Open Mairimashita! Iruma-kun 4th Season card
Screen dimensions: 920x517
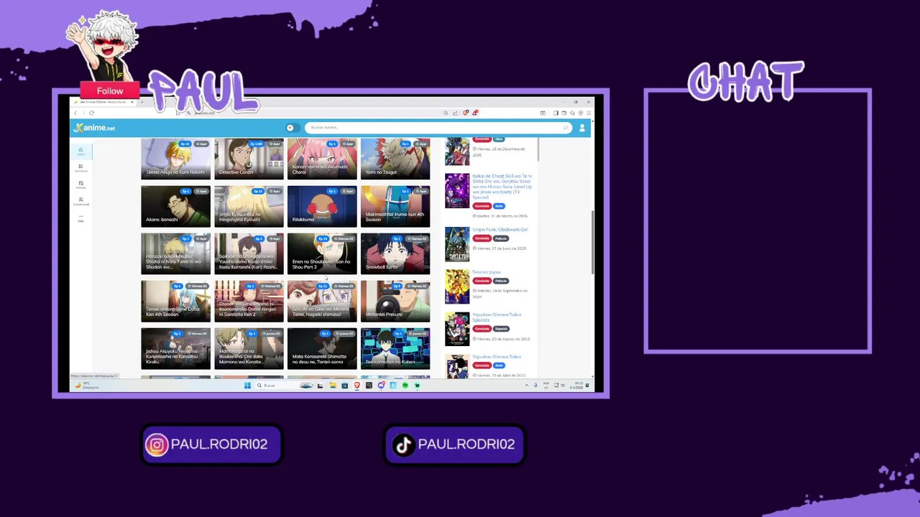395,206
